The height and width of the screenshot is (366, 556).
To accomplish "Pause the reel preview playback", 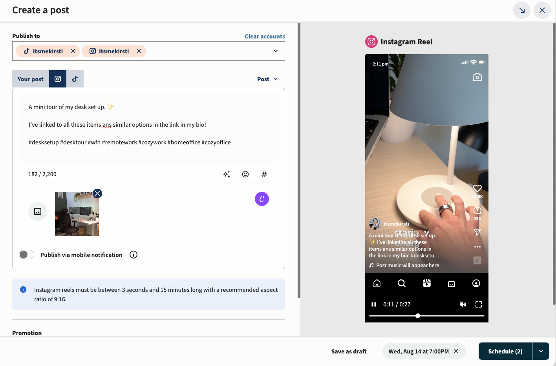I will tap(373, 304).
